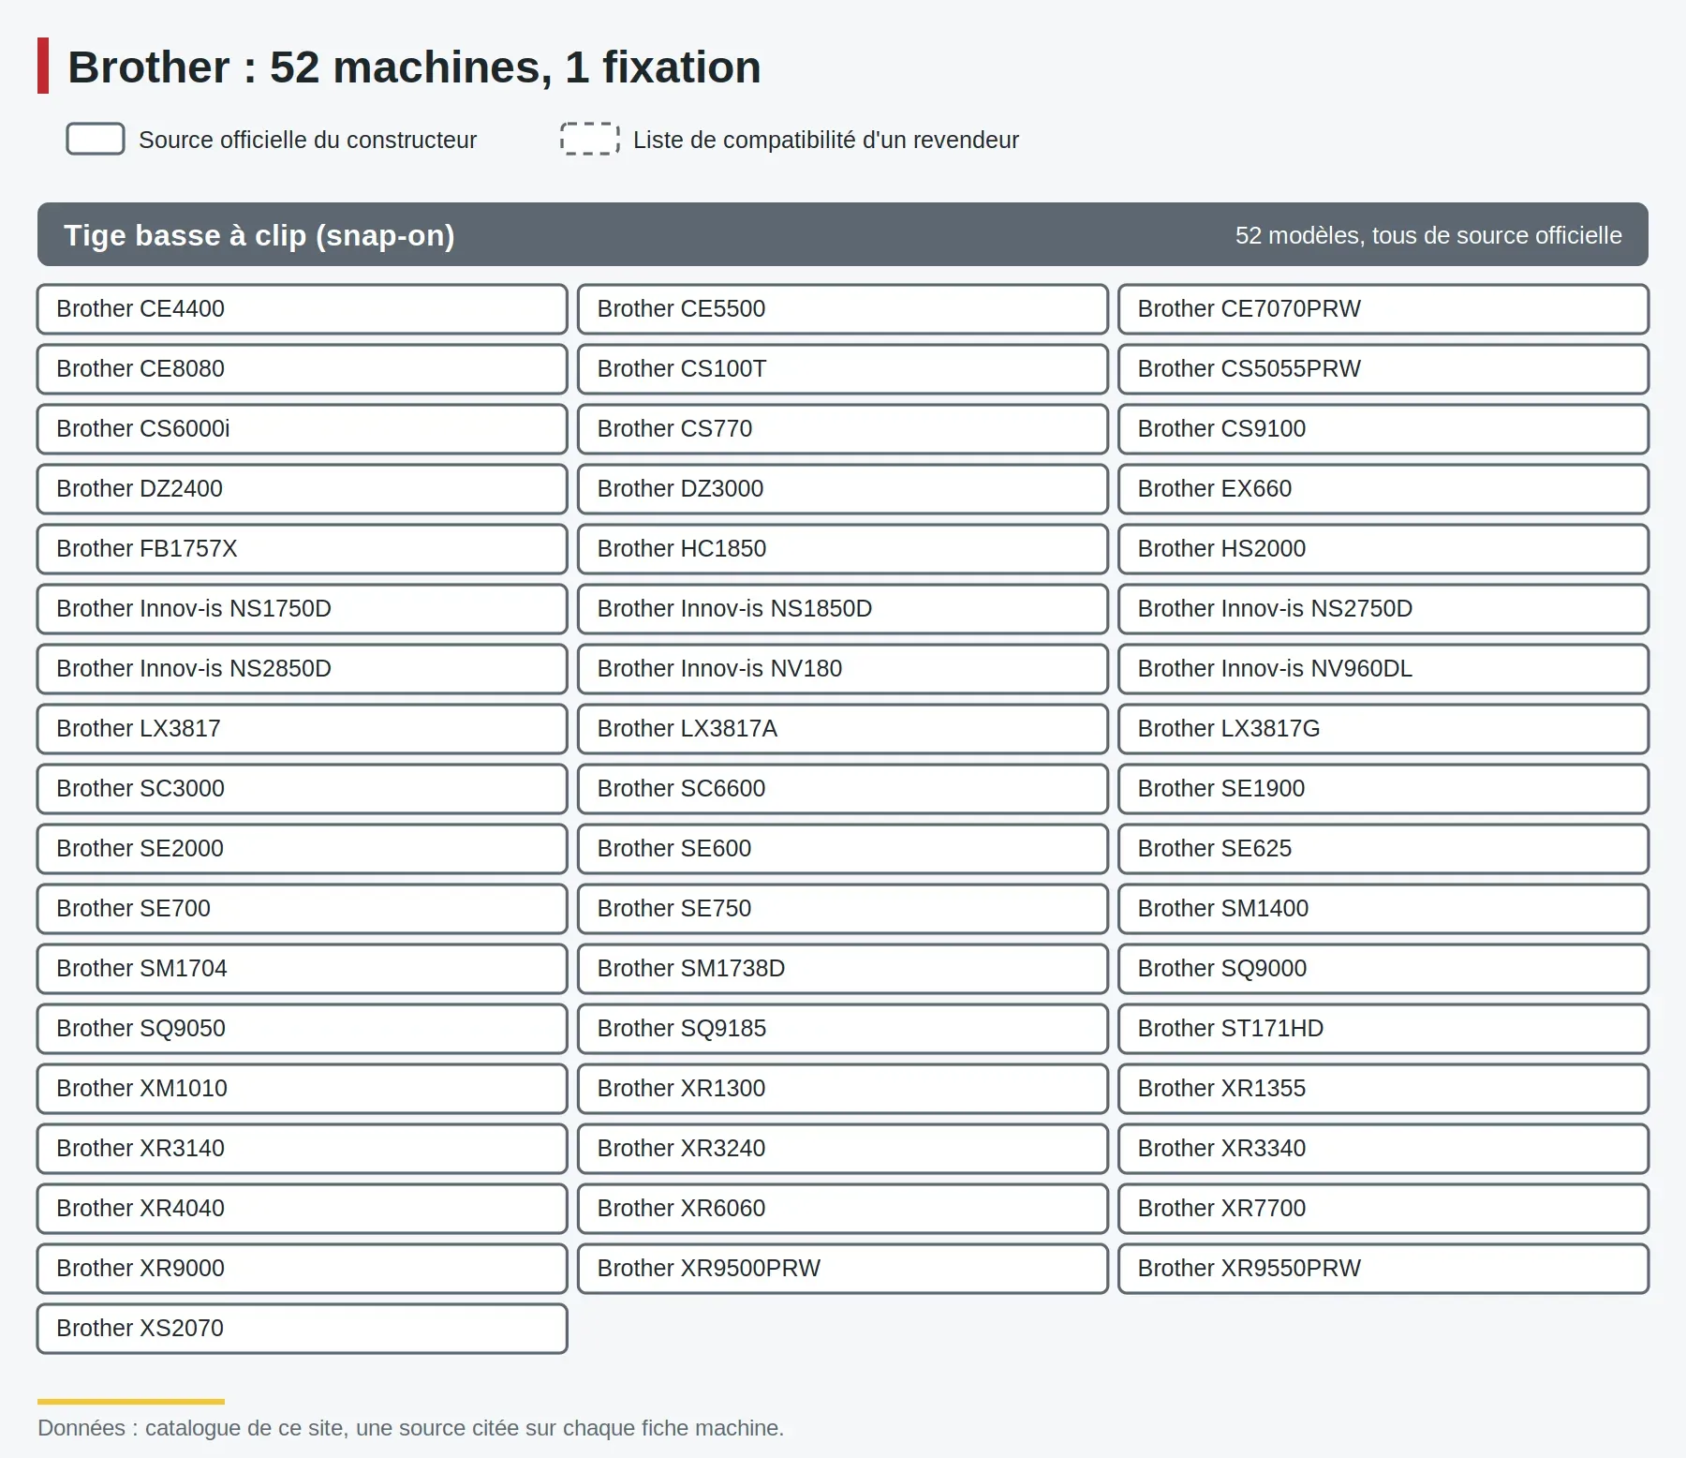Open the Brother LX3817 card
Screen dimensions: 1686x1458
coord(302,729)
